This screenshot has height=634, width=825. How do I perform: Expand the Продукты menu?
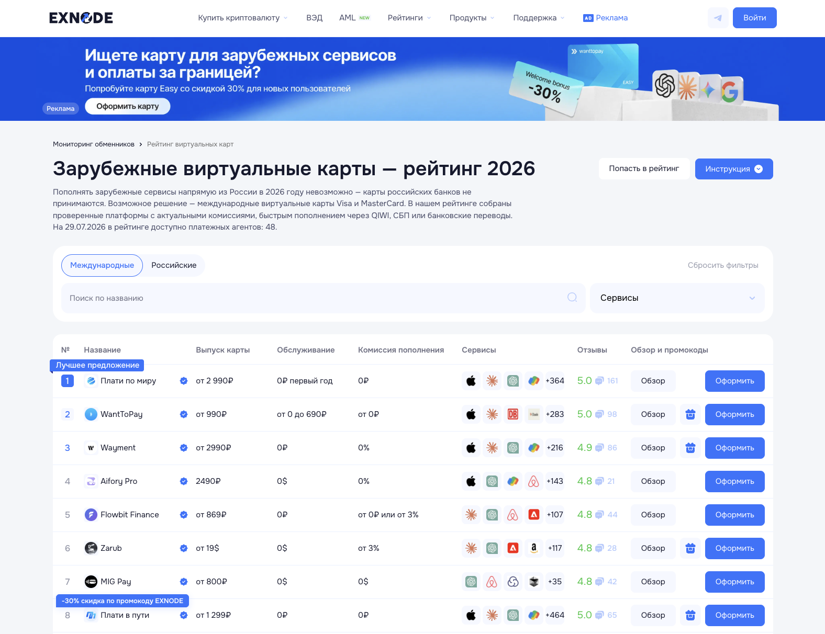(x=472, y=18)
